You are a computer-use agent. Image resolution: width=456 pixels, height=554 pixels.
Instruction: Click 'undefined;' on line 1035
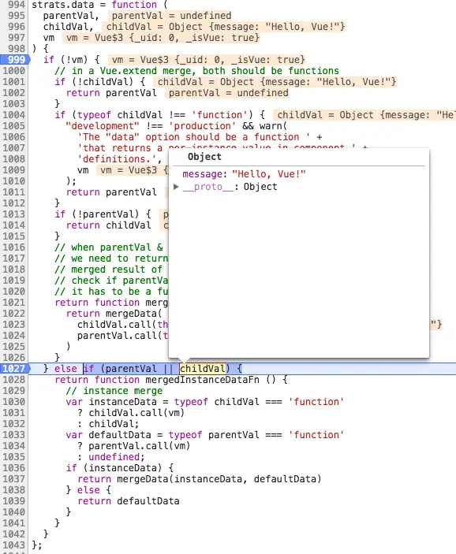117,457
